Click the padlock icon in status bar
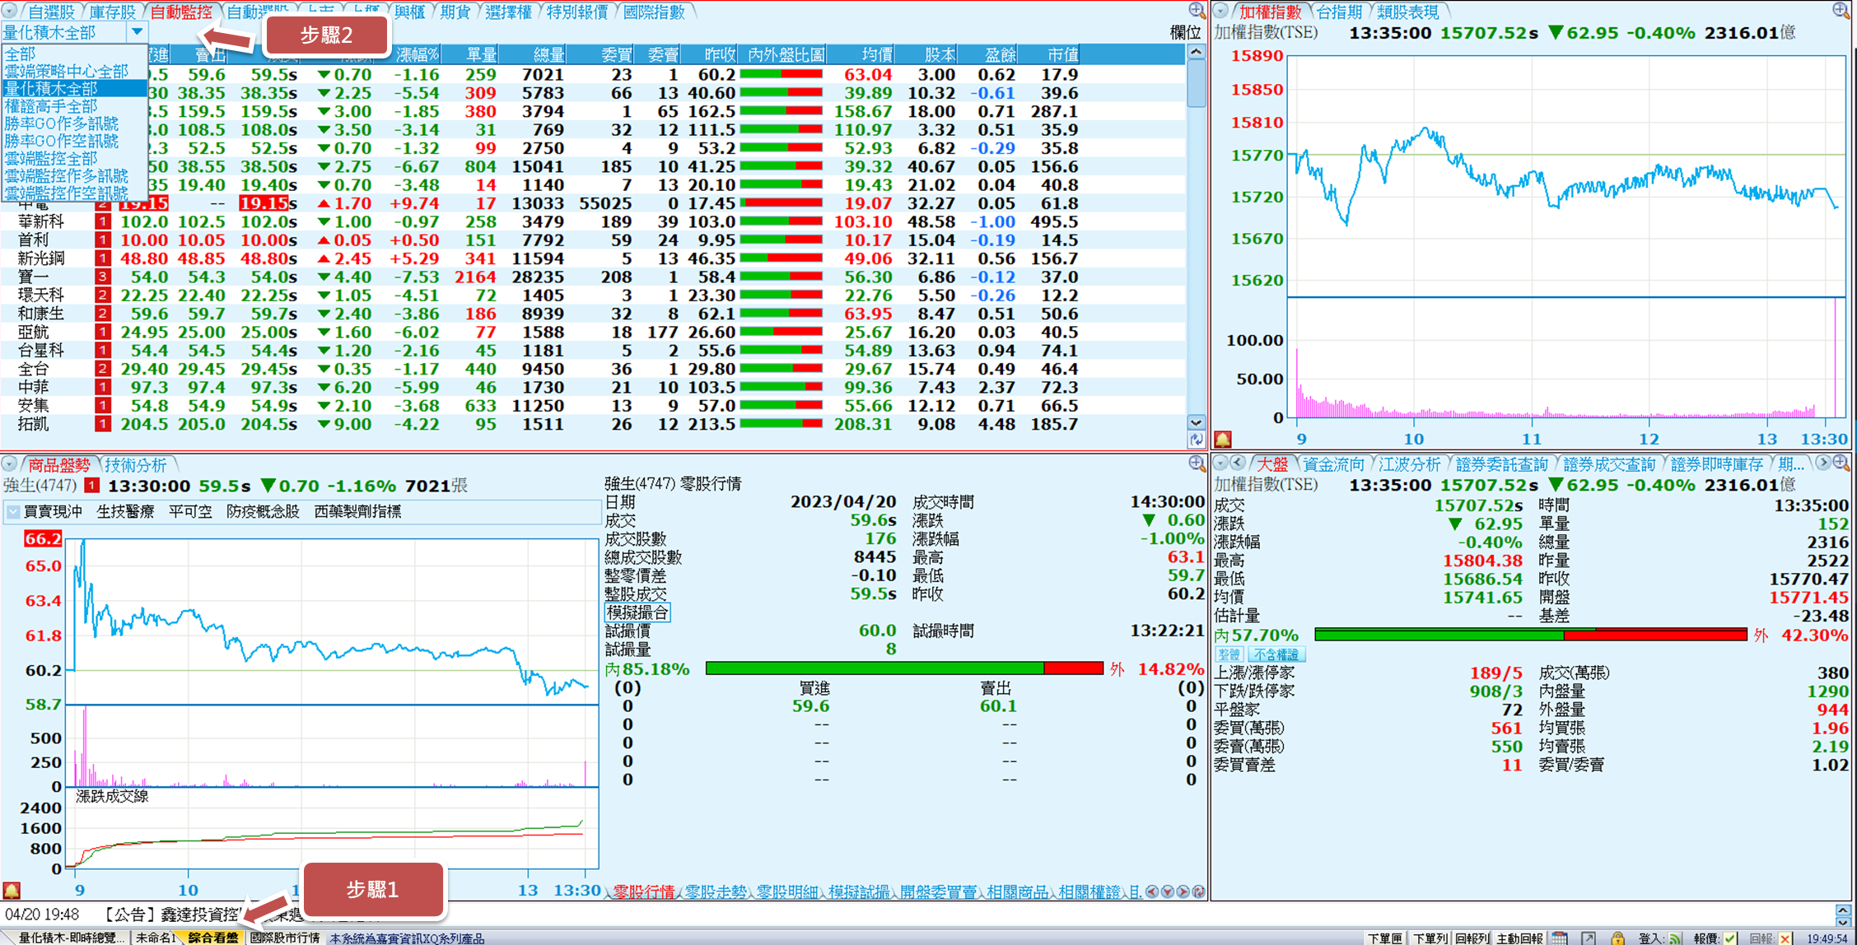Image resolution: width=1857 pixels, height=945 pixels. tap(1617, 938)
